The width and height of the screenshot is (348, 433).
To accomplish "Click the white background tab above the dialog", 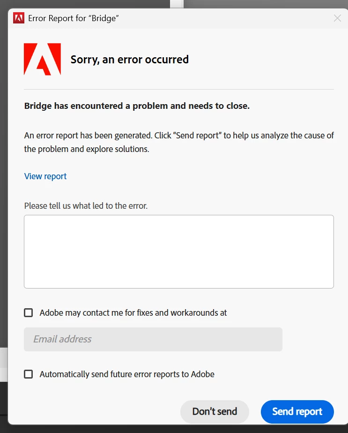I will click(177, 4).
